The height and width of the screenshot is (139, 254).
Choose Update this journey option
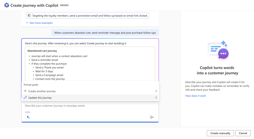pos(40,98)
